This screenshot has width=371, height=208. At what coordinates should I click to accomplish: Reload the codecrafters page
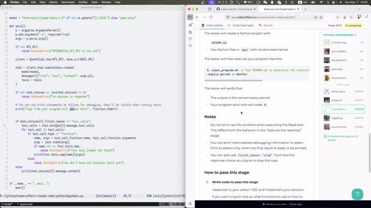[x=211, y=17]
